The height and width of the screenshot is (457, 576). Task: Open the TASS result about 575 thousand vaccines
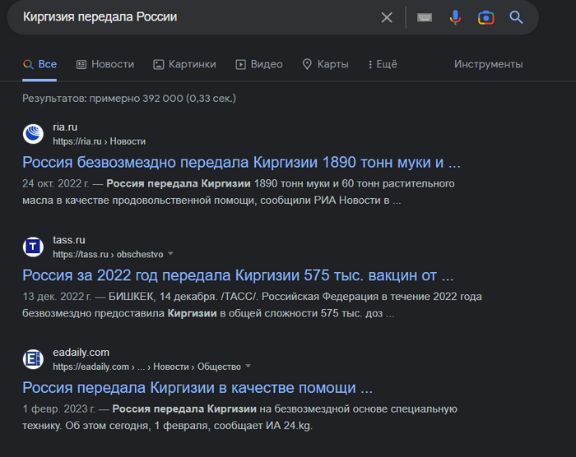238,275
